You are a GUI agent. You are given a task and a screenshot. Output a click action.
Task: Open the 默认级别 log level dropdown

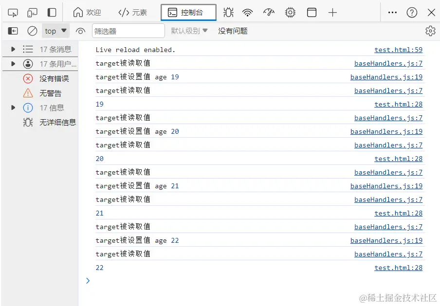189,31
